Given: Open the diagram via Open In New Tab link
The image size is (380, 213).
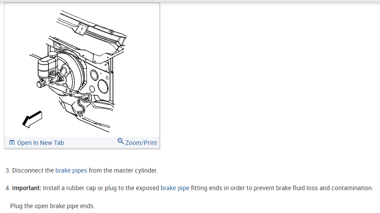Looking at the screenshot, I should tap(40, 143).
